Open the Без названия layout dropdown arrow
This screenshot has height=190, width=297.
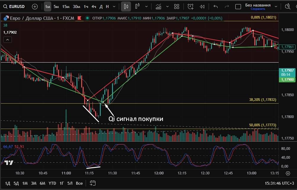[x=276, y=6]
